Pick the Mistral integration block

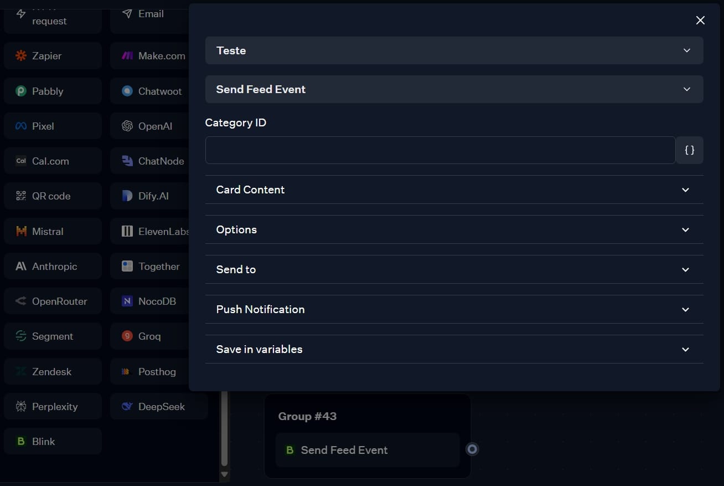coord(53,232)
